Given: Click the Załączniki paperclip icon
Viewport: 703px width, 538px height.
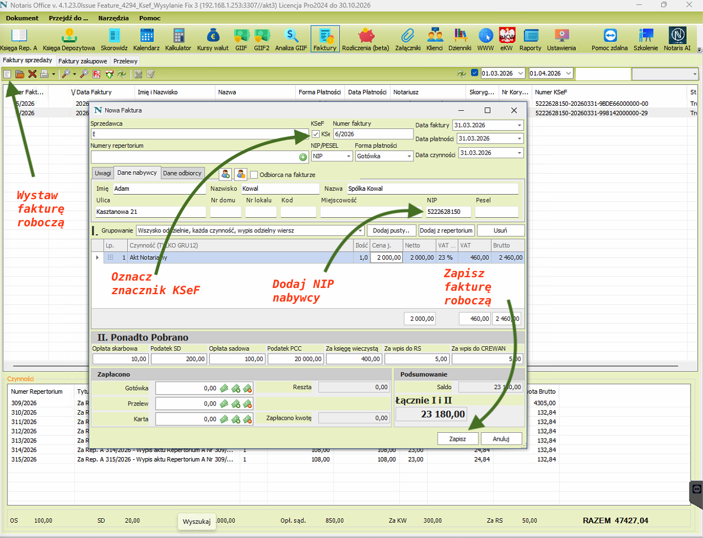Looking at the screenshot, I should click(407, 40).
